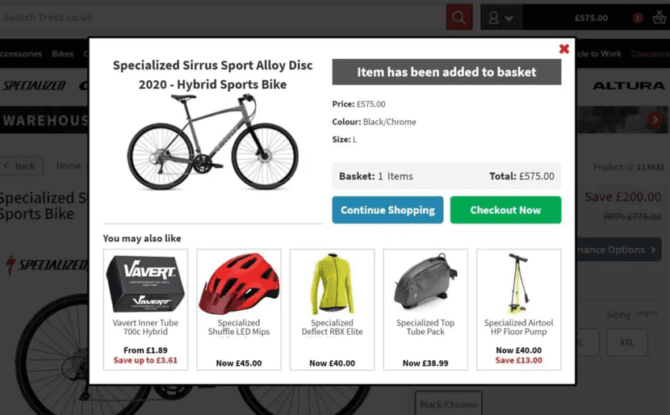View the Specialized Airtool HP Floor Pump
Image resolution: width=670 pixels, height=415 pixels.
pos(518,283)
